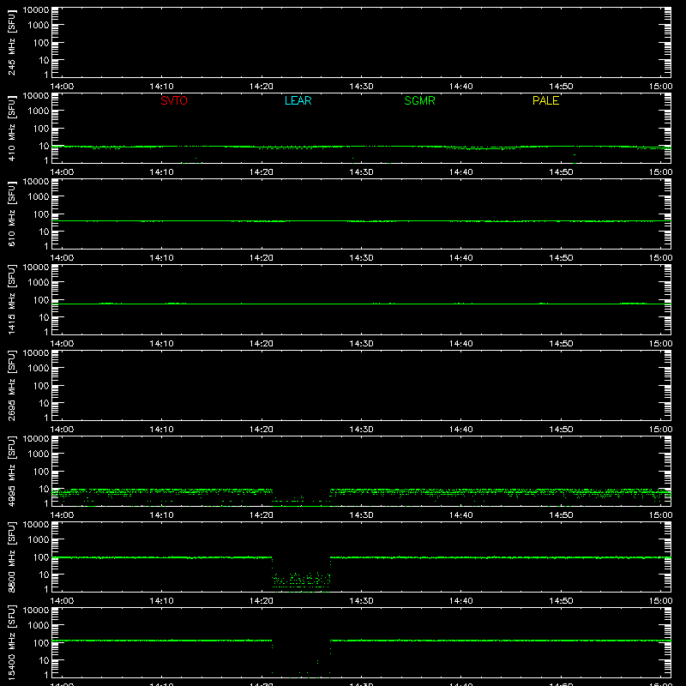Click 14:00 time label under 245 MHz panel
Viewport: 686px width, 686px height.
62,87
